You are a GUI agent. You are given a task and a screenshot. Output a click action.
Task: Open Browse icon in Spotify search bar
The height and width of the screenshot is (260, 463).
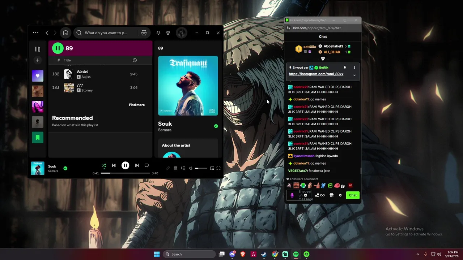click(144, 33)
